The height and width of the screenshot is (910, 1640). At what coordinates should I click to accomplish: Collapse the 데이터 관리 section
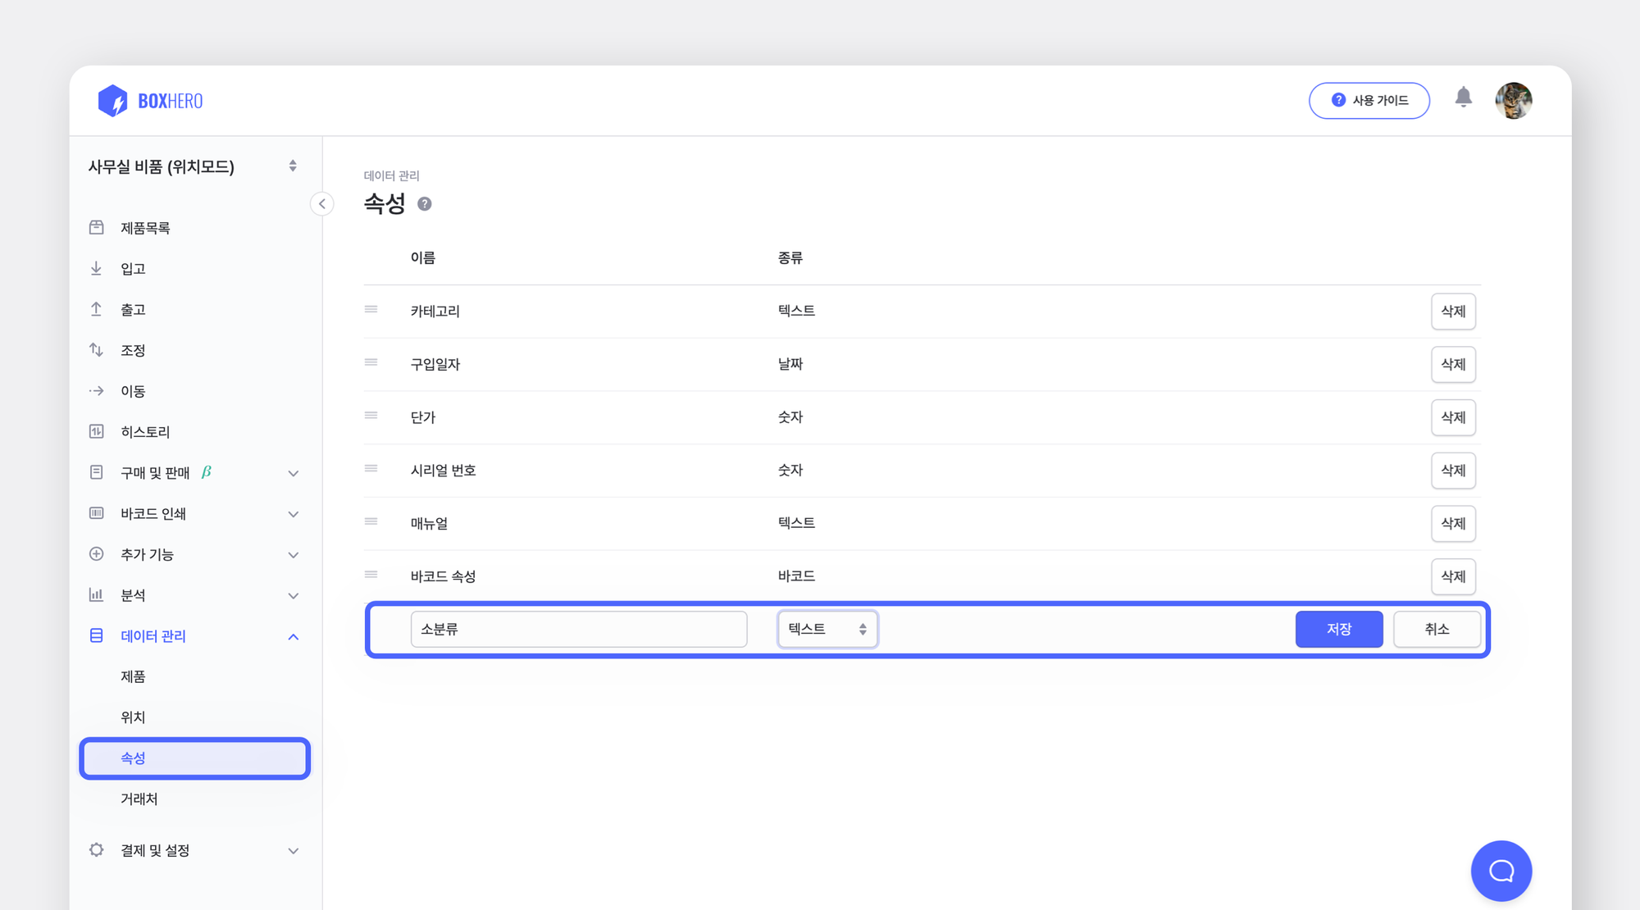coord(293,636)
